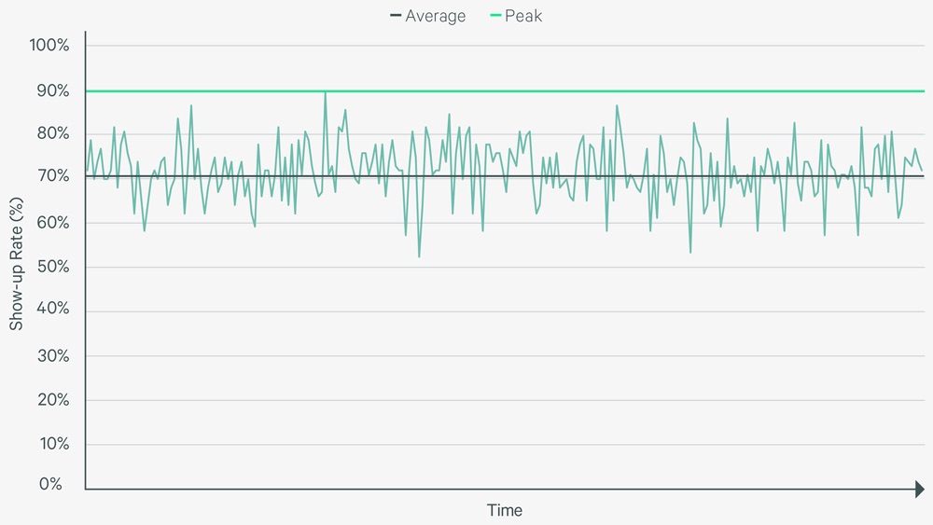Click the 60% y-axis label
Image resolution: width=933 pixels, height=525 pixels.
point(53,223)
